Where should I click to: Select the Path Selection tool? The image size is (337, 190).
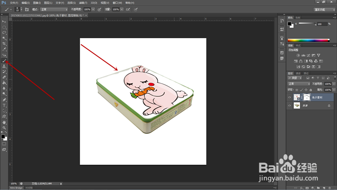(4, 111)
